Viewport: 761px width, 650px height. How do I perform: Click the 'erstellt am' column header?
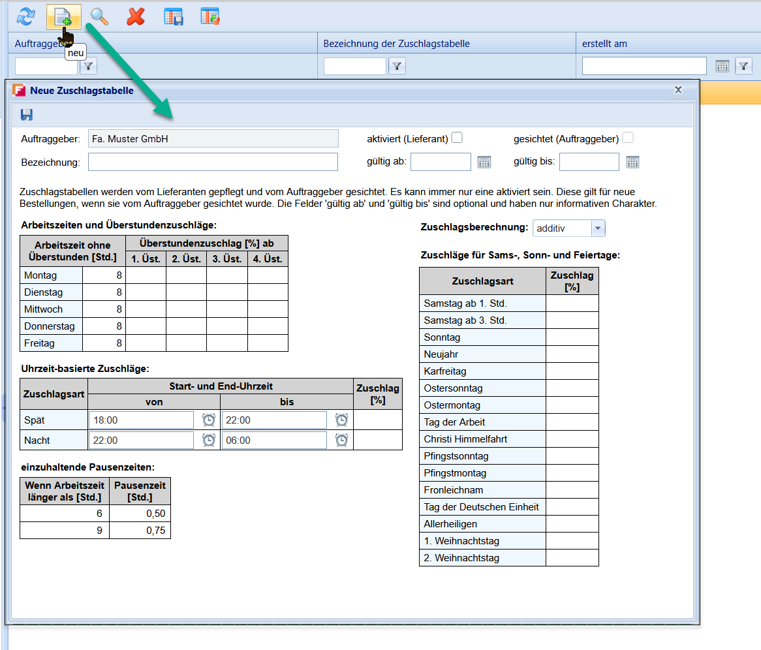pos(604,44)
